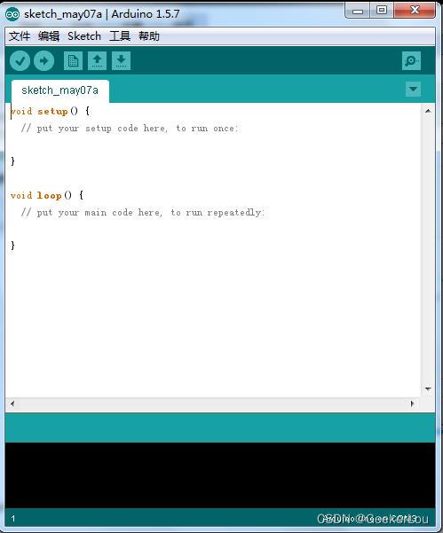Open the 文件 menu
Viewport: 443px width, 533px height.
coord(19,35)
